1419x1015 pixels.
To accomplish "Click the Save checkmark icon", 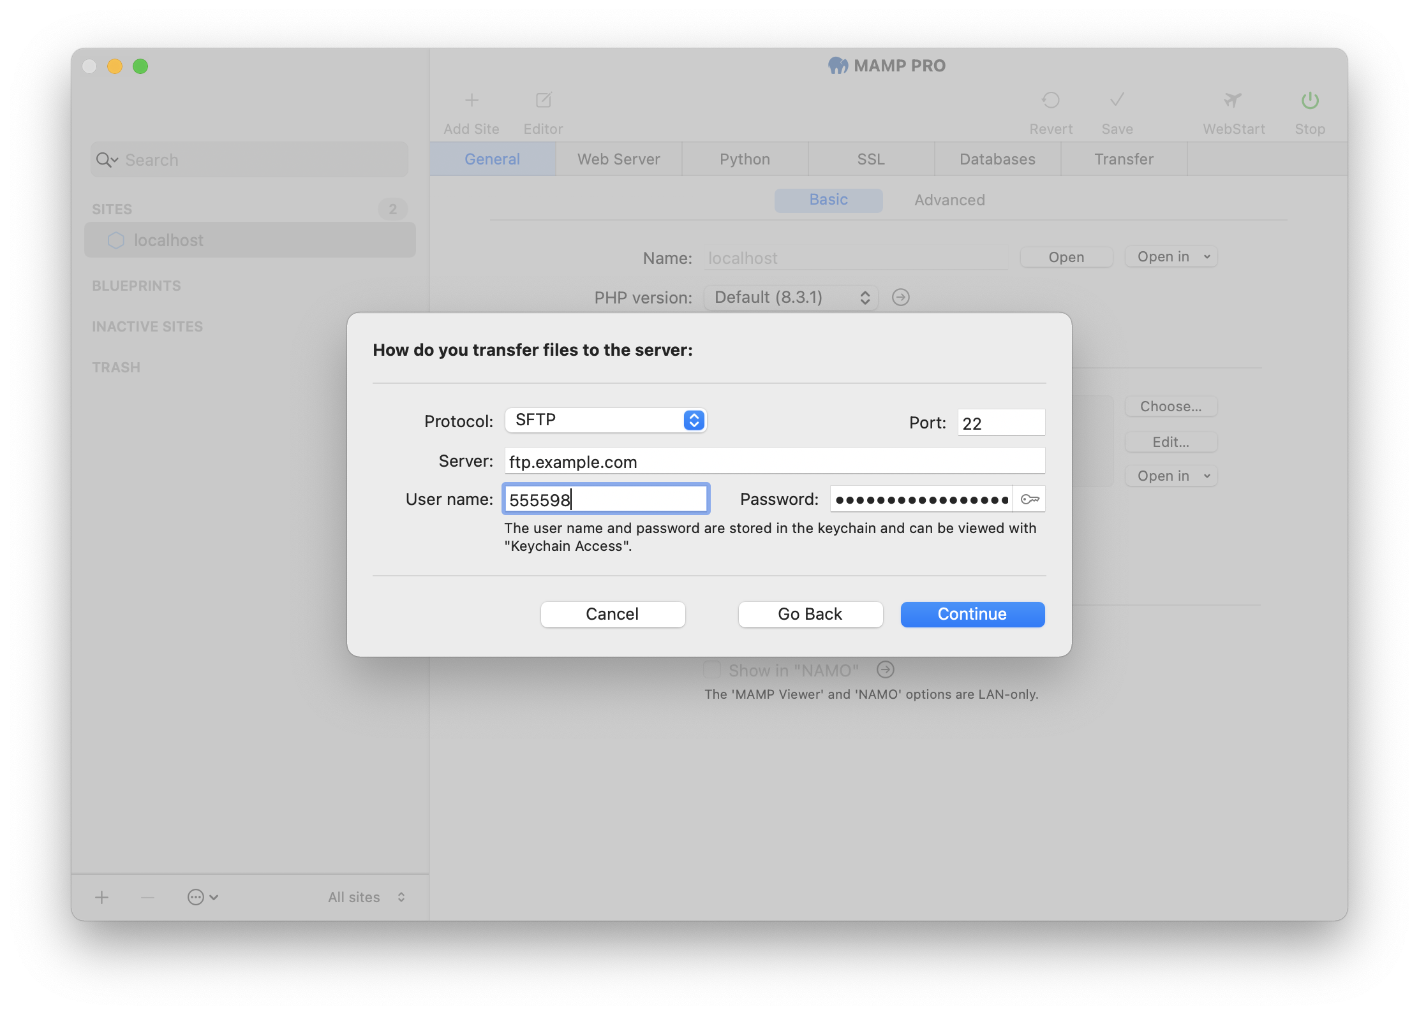I will click(1117, 100).
